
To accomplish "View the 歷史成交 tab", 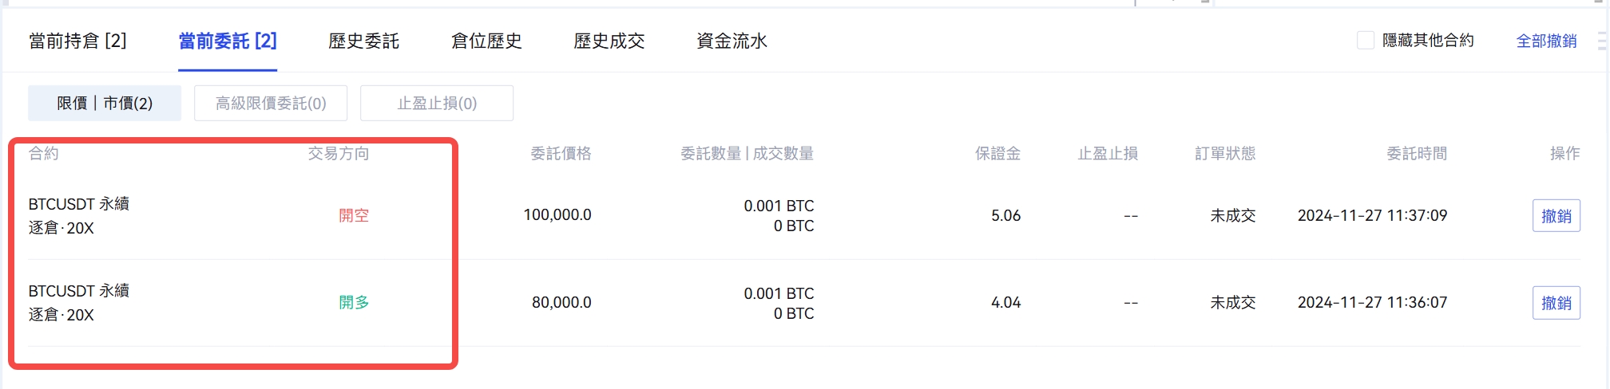I will 609,41.
